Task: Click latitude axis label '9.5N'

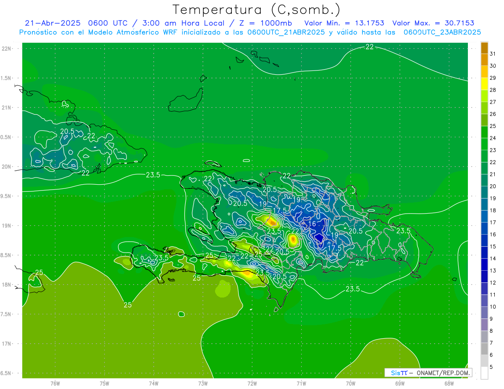Action: tap(6, 196)
